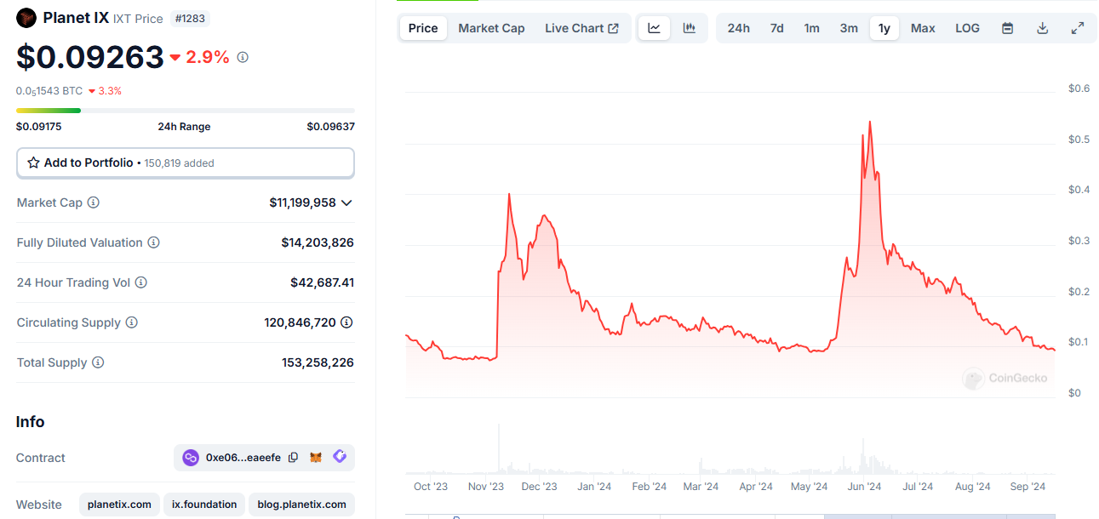Open the ix.foundation website link
The image size is (1099, 519).
[204, 505]
